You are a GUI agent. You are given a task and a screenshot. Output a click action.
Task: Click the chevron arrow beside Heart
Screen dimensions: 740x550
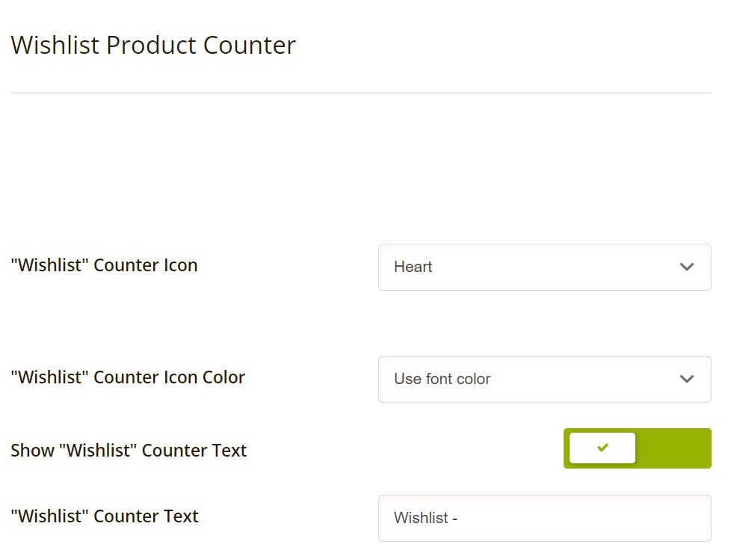(687, 267)
